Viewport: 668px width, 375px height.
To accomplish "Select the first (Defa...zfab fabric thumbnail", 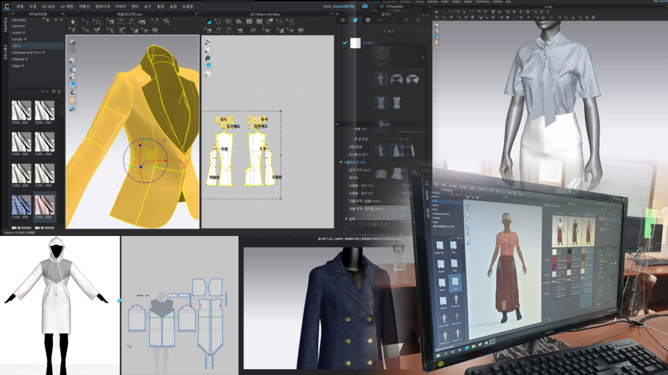I will (x=21, y=110).
